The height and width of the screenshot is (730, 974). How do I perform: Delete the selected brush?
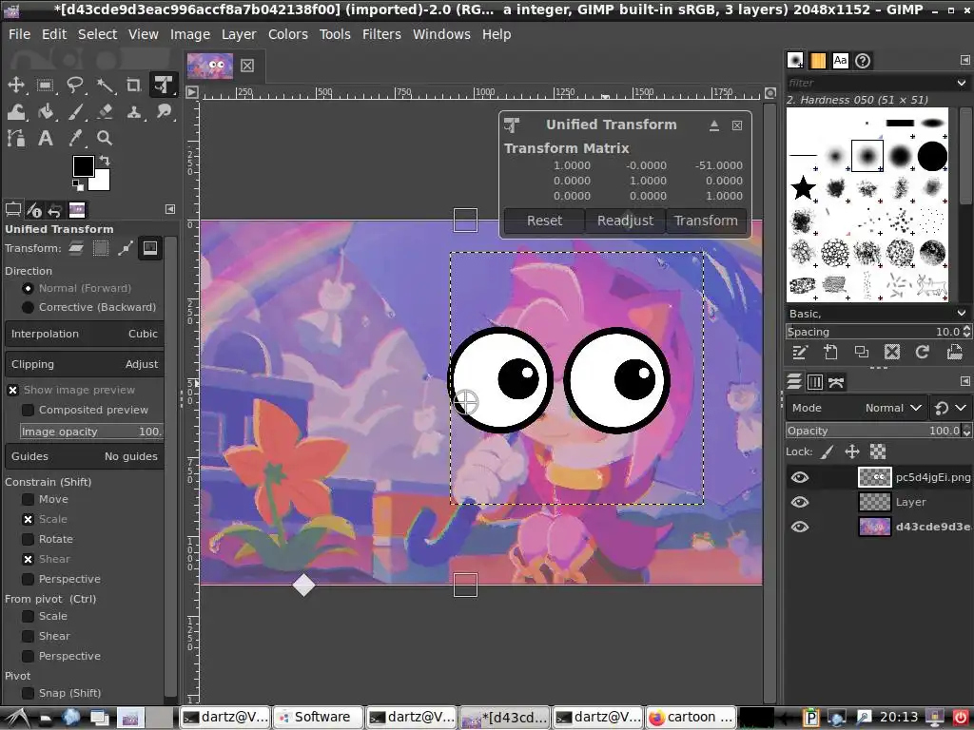point(892,353)
